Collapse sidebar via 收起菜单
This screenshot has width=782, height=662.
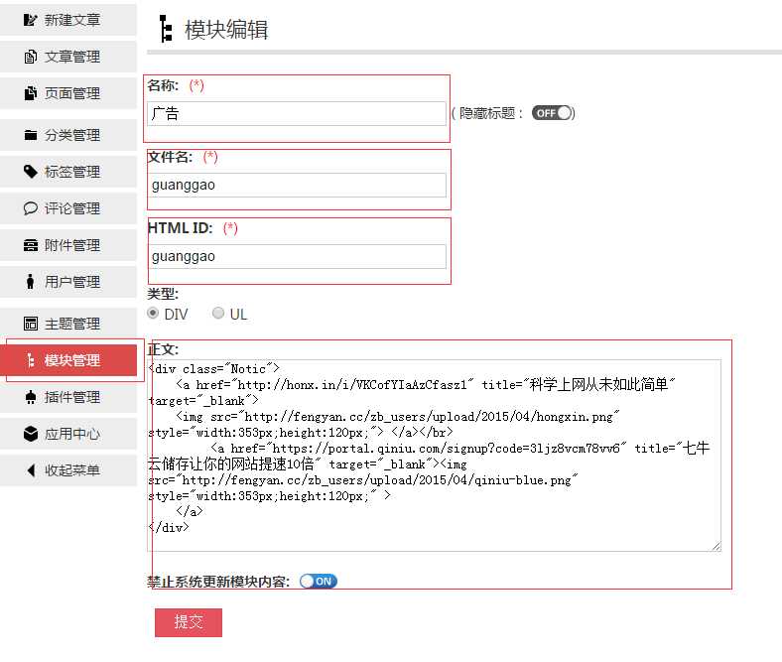(68, 470)
